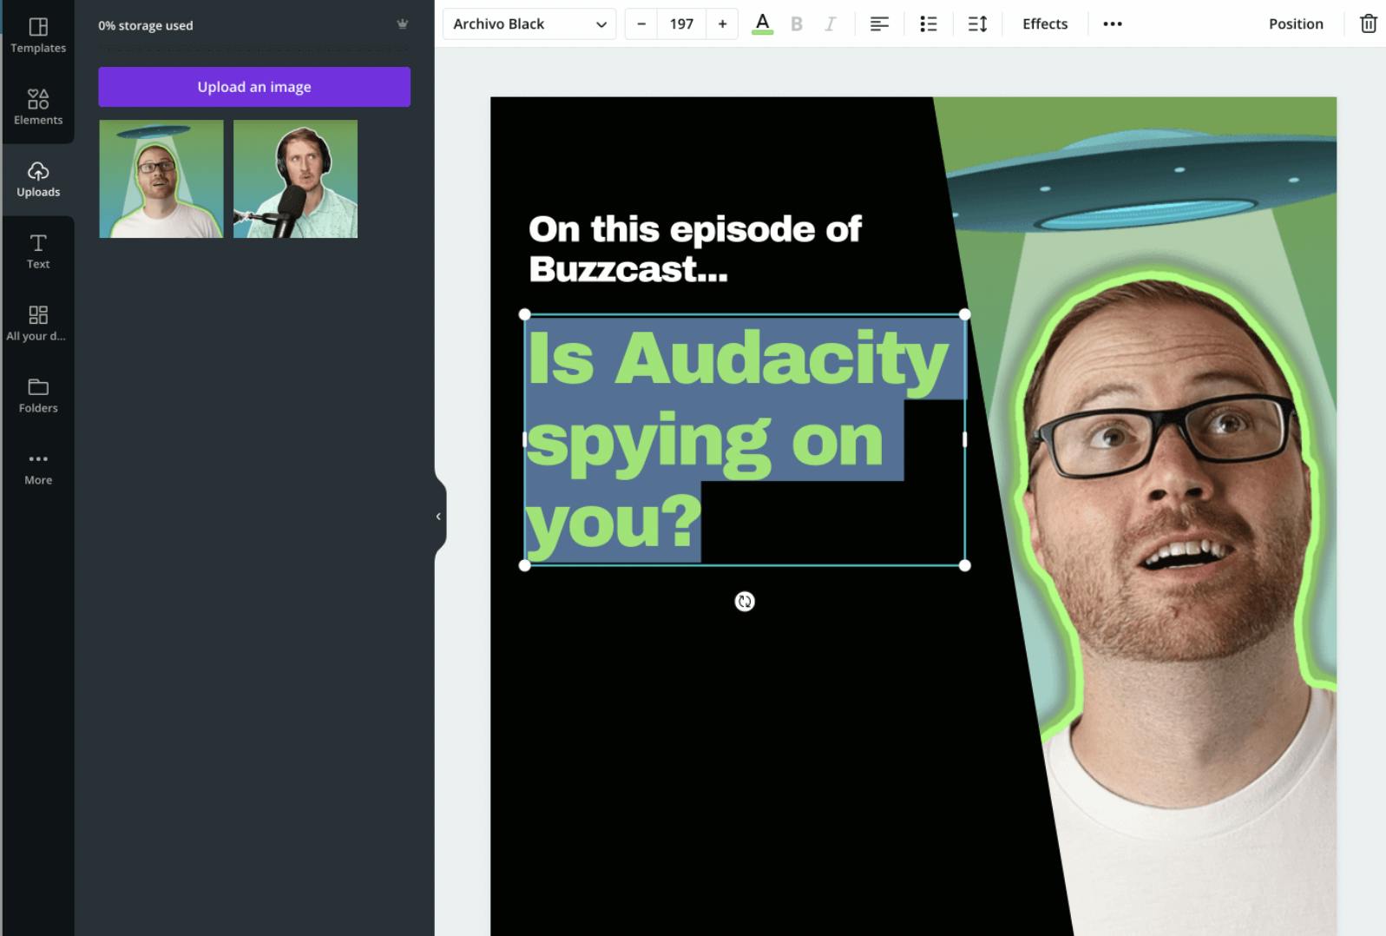This screenshot has width=1386, height=936.
Task: Click the Upload an image button
Action: 254,87
